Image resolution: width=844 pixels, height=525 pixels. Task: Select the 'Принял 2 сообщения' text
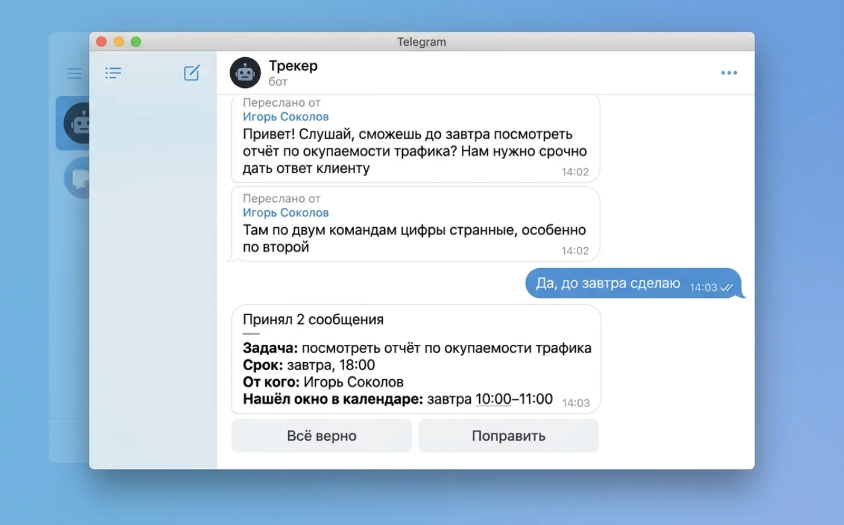click(x=313, y=319)
